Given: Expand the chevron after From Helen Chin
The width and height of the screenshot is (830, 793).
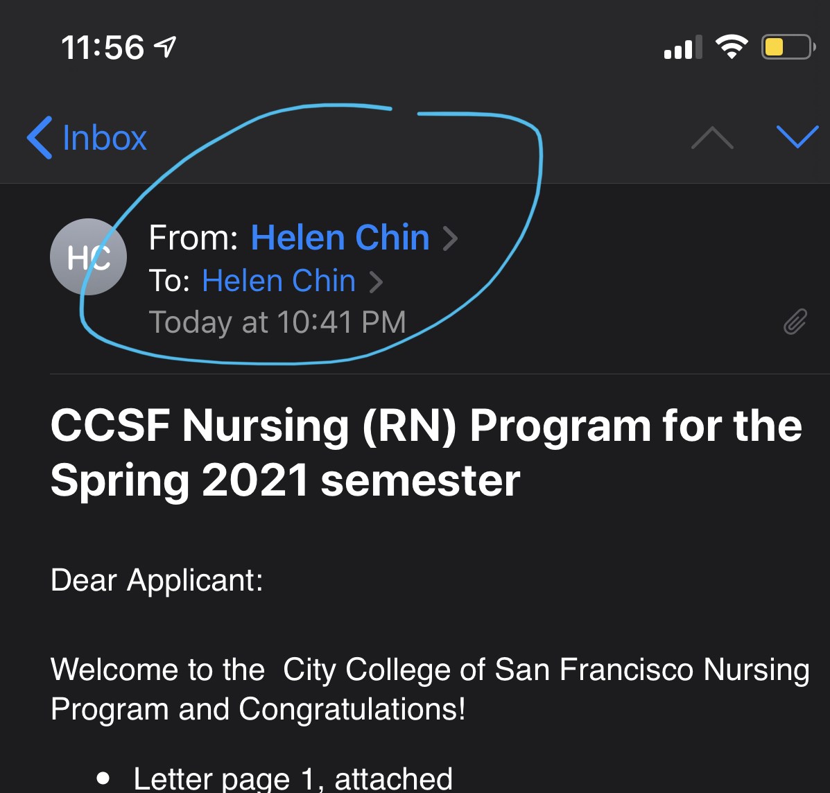Looking at the screenshot, I should tap(451, 238).
